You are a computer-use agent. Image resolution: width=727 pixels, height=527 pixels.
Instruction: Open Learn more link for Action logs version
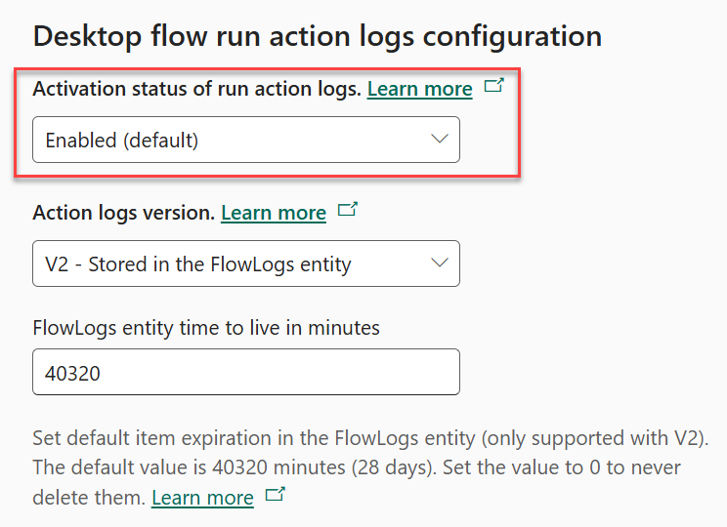tap(274, 213)
